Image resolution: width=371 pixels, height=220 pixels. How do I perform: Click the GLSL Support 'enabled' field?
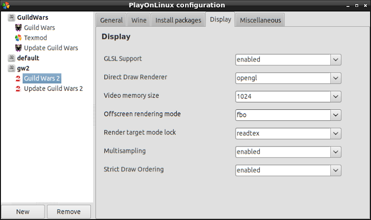pos(283,60)
